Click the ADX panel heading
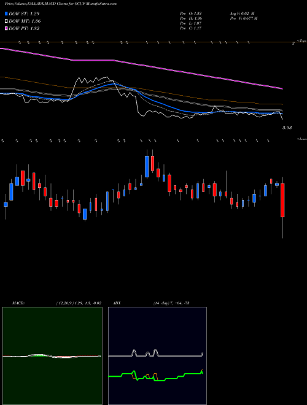 click(x=117, y=303)
